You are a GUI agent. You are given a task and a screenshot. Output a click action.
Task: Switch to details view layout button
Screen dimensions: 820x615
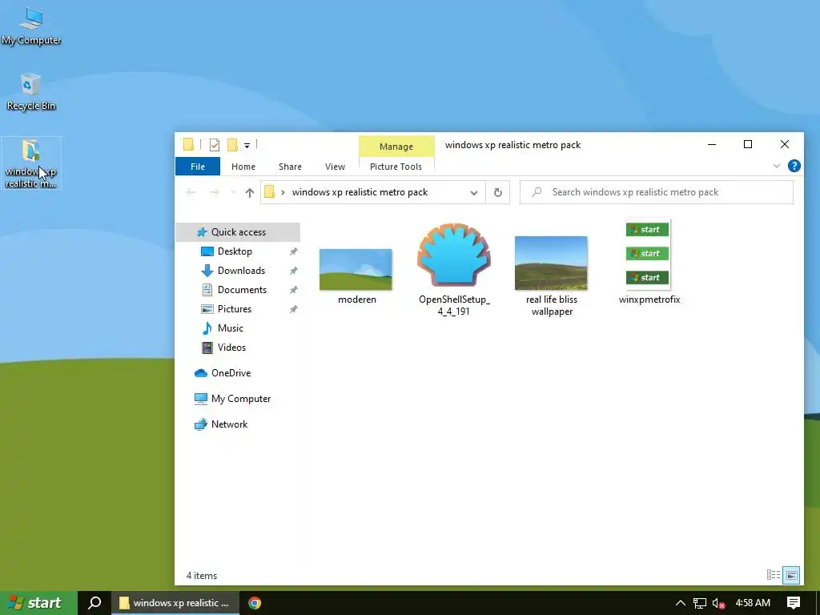click(773, 575)
